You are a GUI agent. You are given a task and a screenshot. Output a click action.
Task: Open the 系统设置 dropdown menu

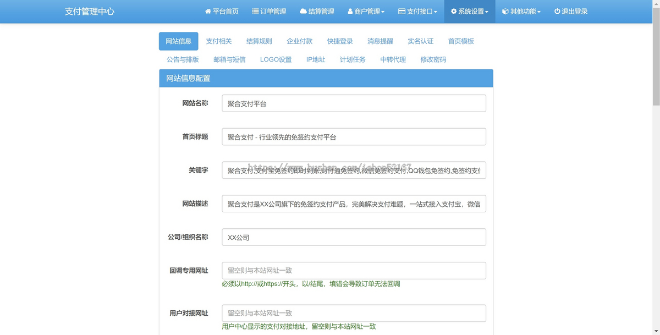pos(470,12)
